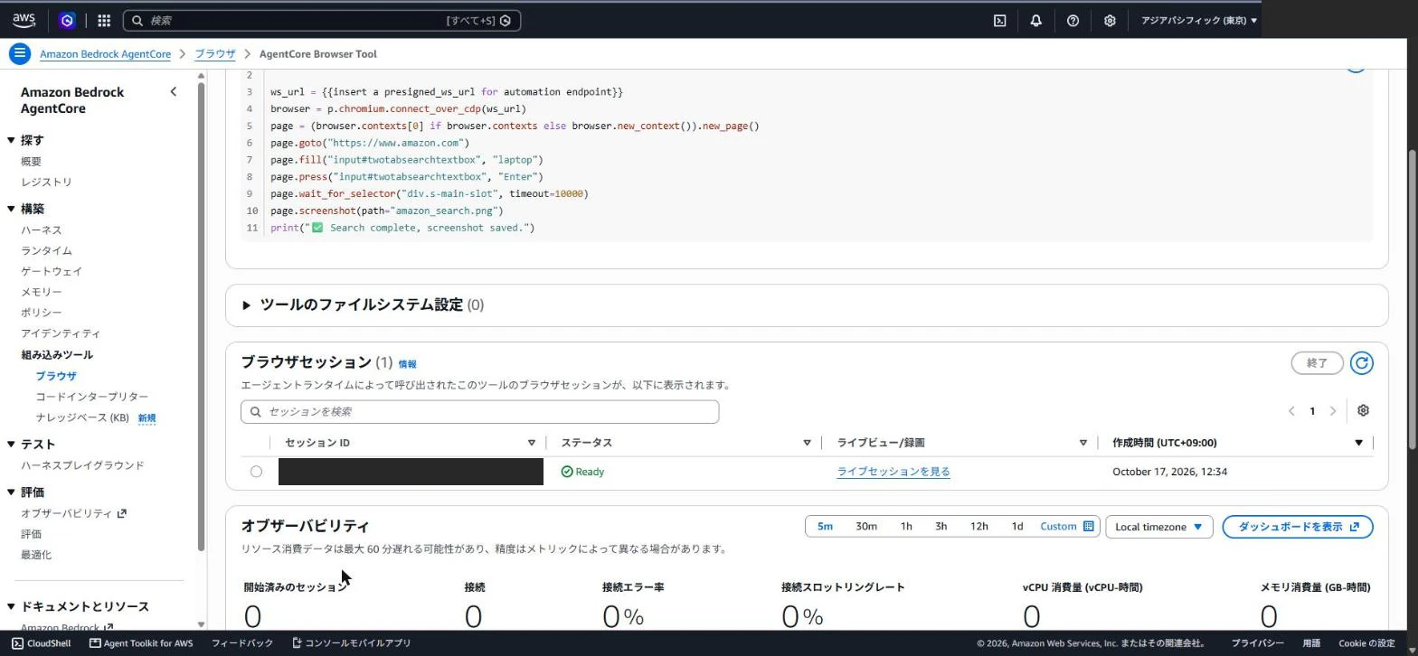Sort by ライブビュー/録画 column
Image resolution: width=1418 pixels, height=656 pixels.
pyautogui.click(x=1082, y=443)
